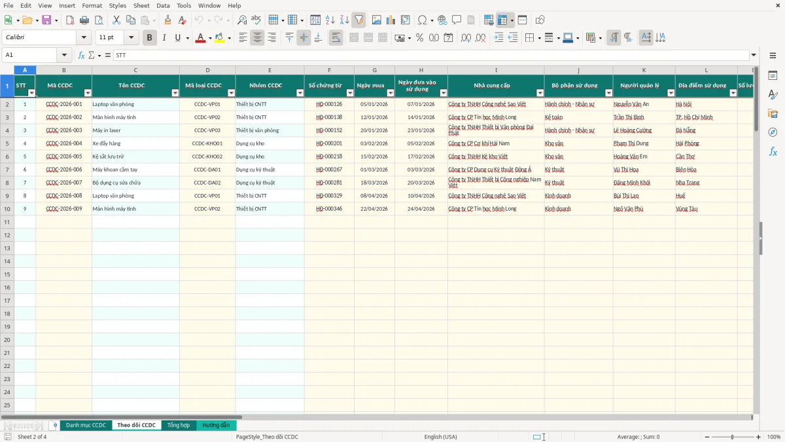Apply red Font Color
This screenshot has width=785, height=442.
201,38
